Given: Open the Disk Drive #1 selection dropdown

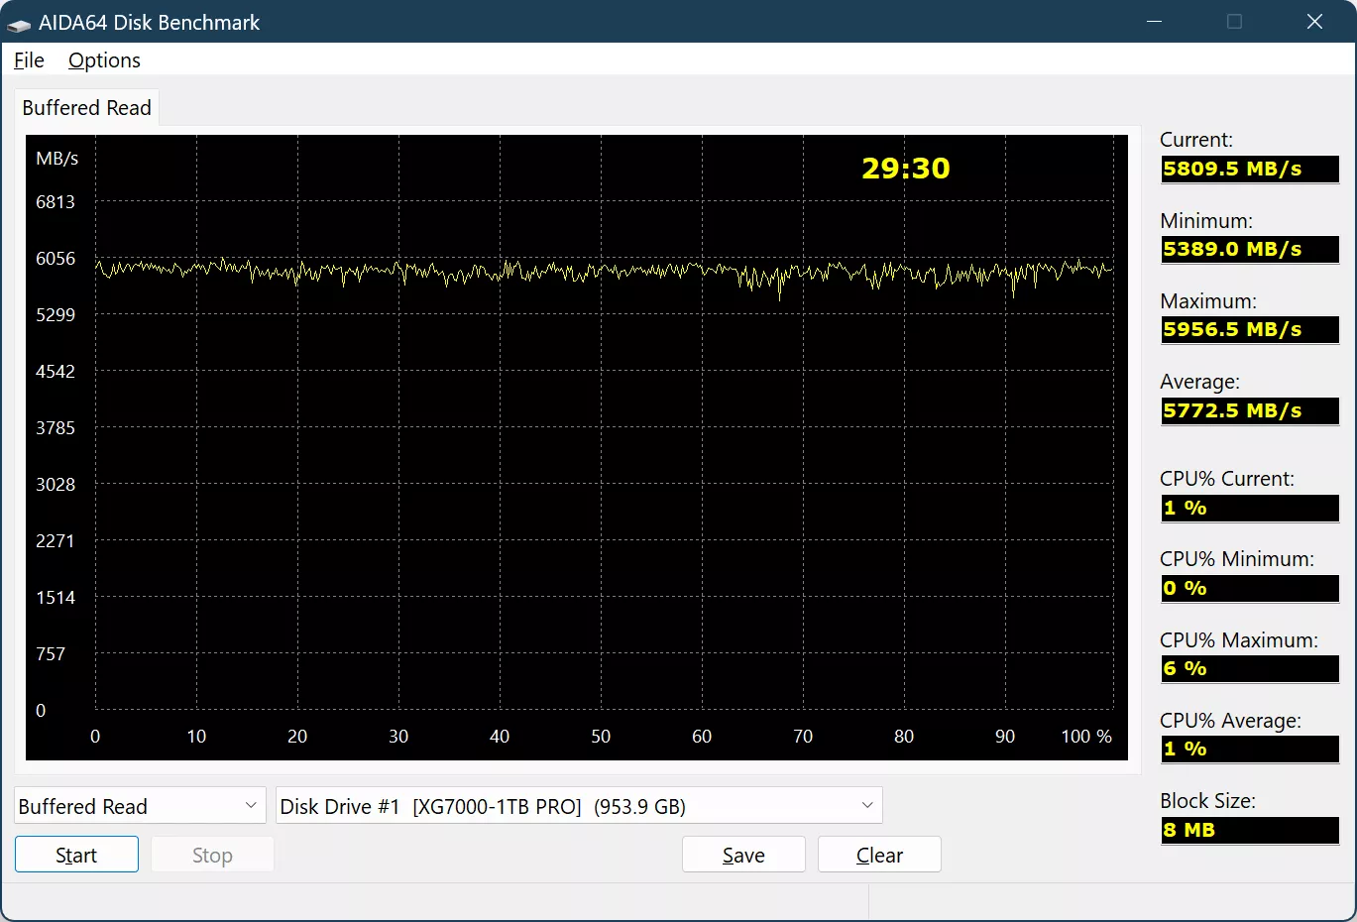Looking at the screenshot, I should [579, 806].
